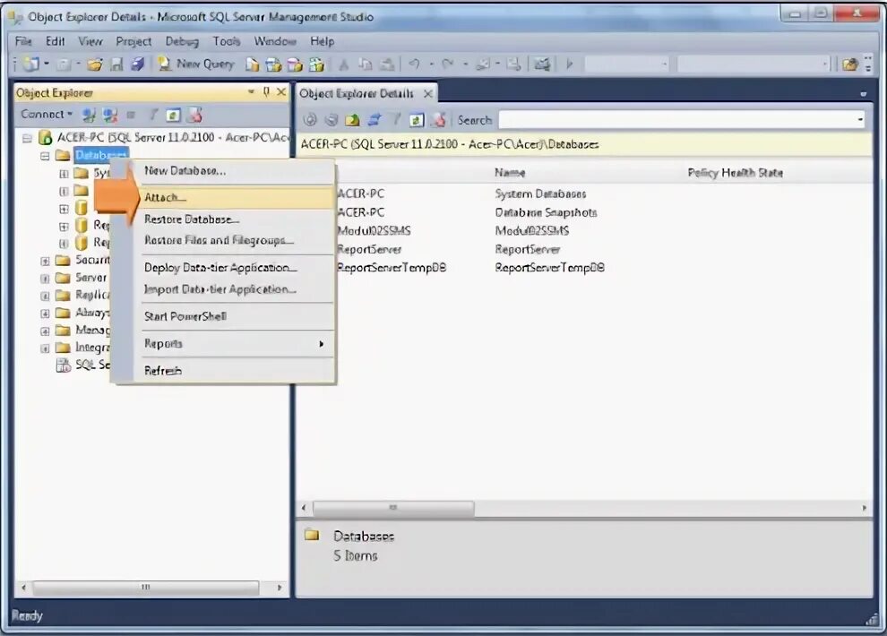
Task: Close the Object Explorer panel
Action: 281,91
